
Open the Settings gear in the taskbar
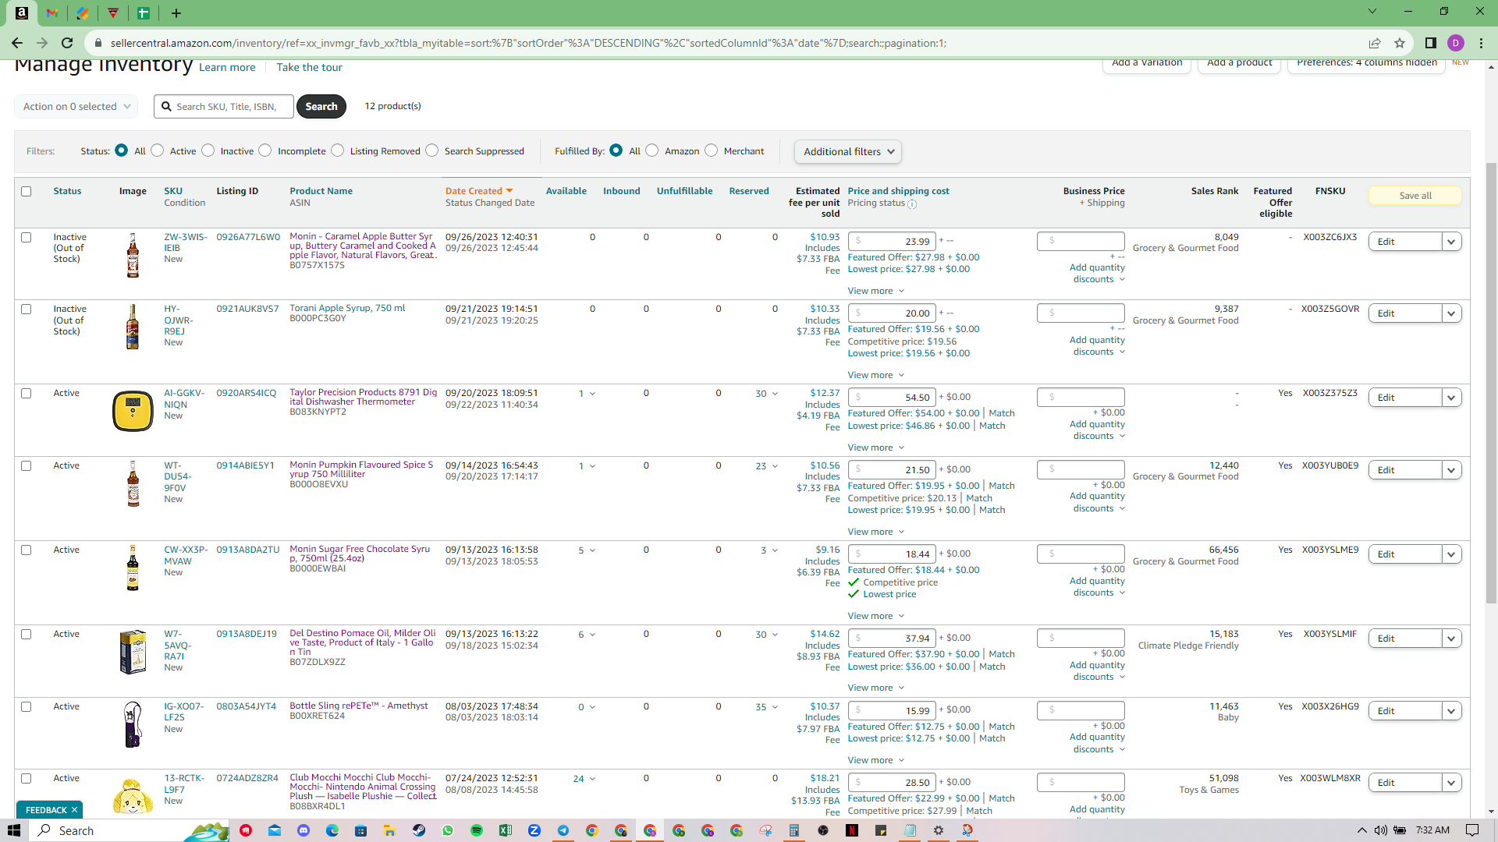[939, 830]
